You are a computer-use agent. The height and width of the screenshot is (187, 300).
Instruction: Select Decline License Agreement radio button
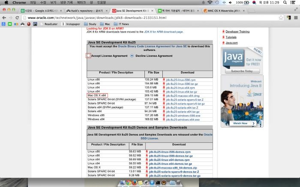click(132, 56)
